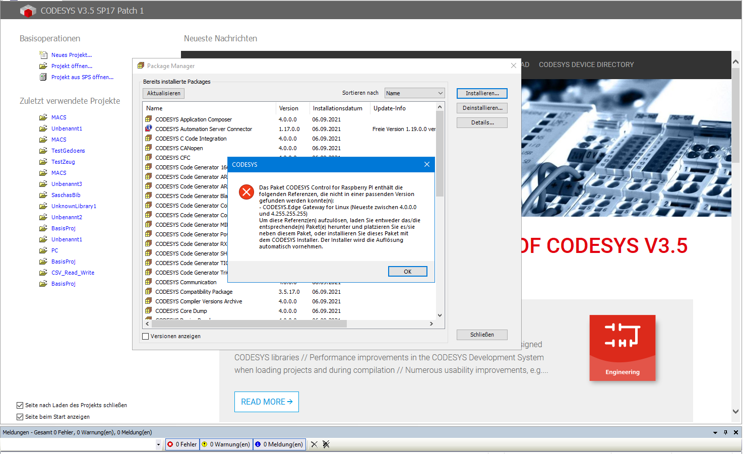Click scroll-right arrow of package list
This screenshot has width=743, height=454.
[x=431, y=323]
